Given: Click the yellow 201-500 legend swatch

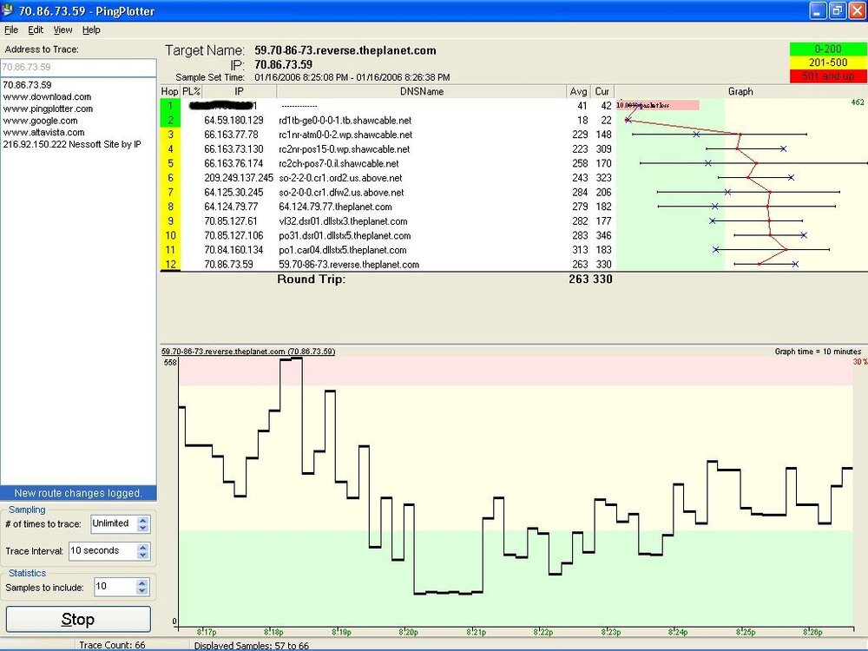Looking at the screenshot, I should pos(827,63).
